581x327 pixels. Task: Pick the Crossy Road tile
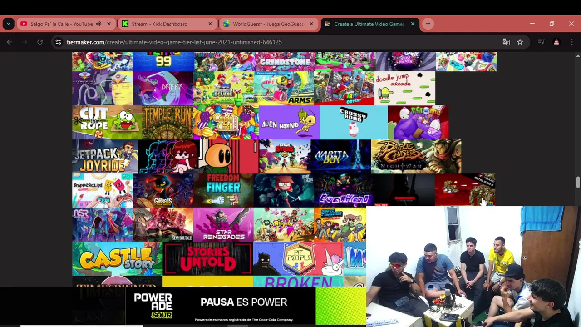(x=354, y=122)
